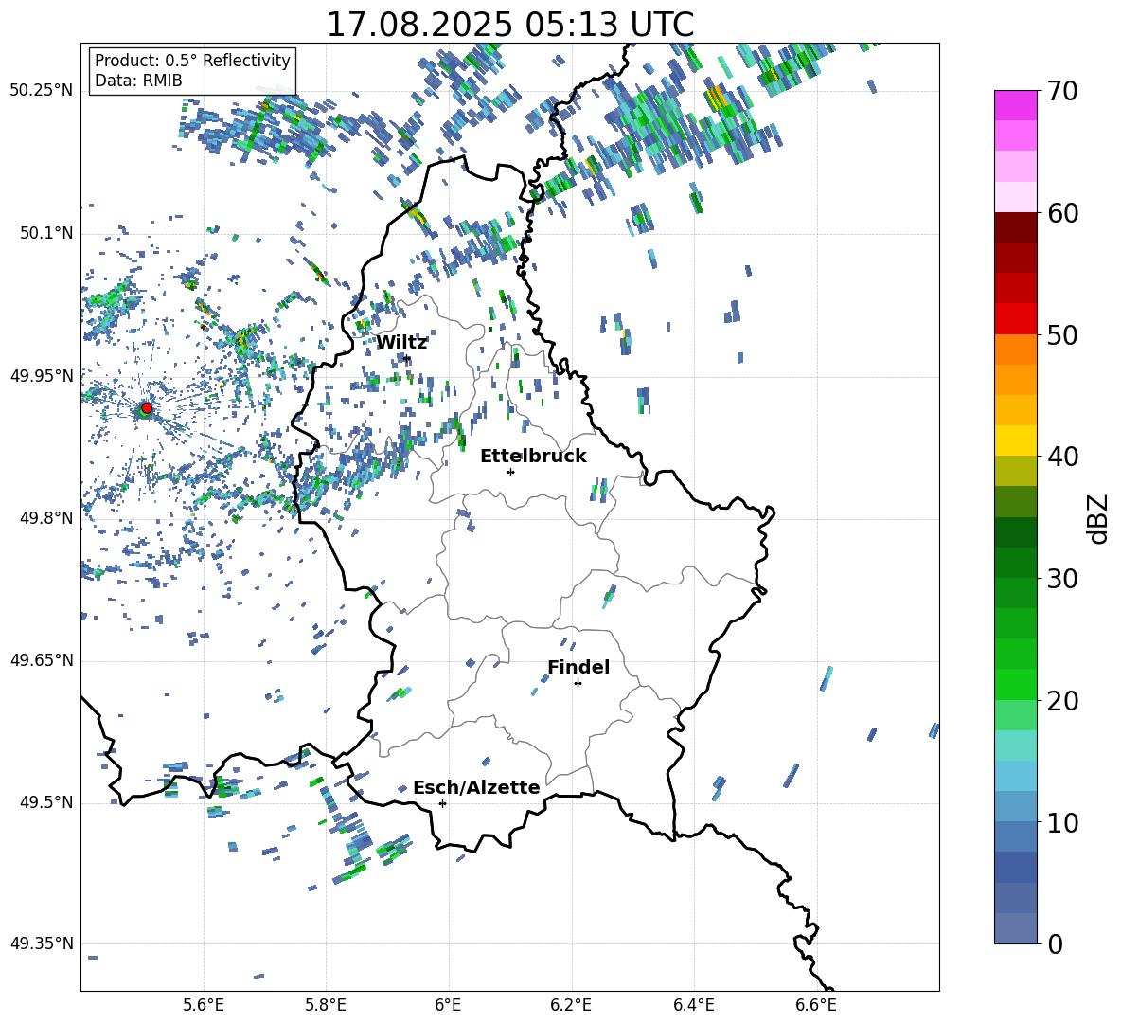Click the colorbar tick label 50
The image size is (1121, 1024).
coord(1063,335)
